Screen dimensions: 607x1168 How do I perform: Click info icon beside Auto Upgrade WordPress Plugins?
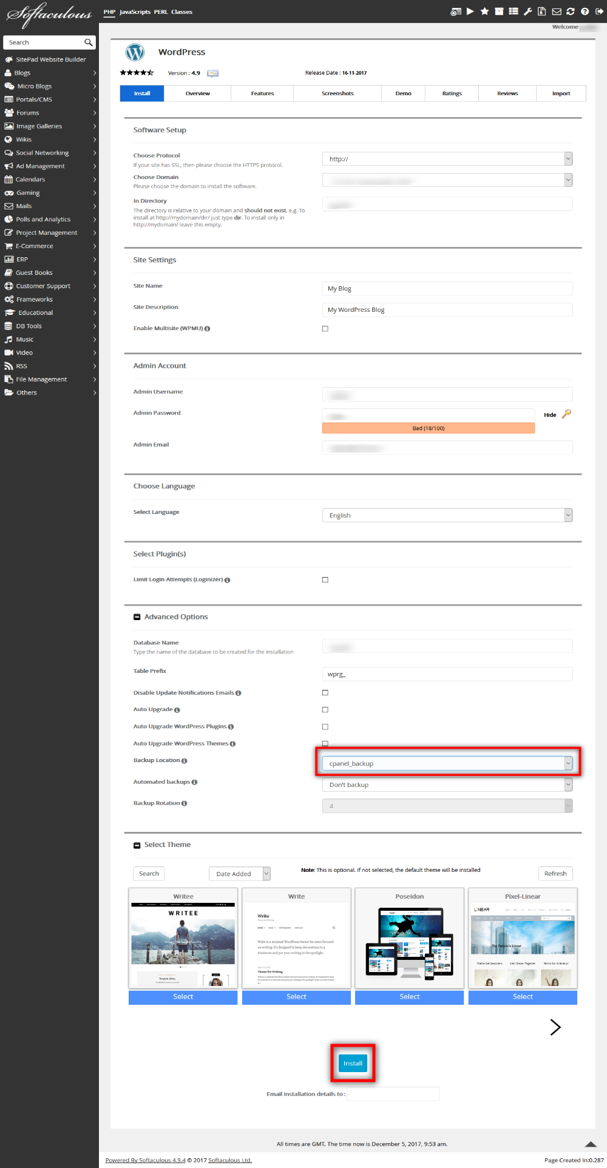(x=231, y=727)
